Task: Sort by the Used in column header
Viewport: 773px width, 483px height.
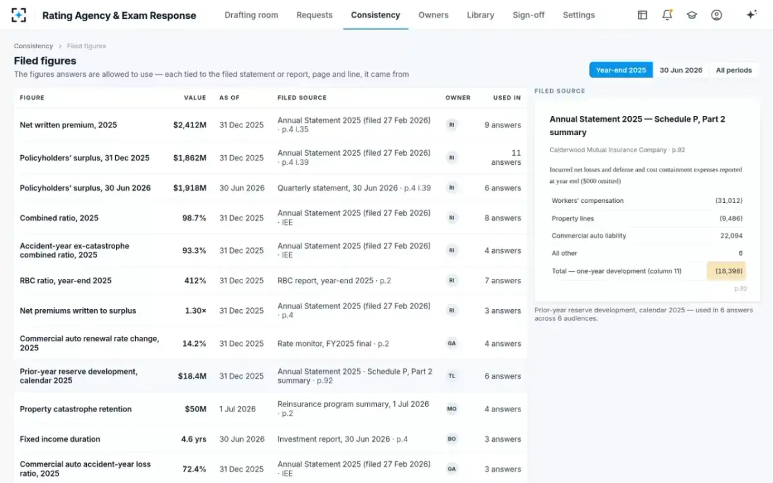Action: (x=507, y=98)
